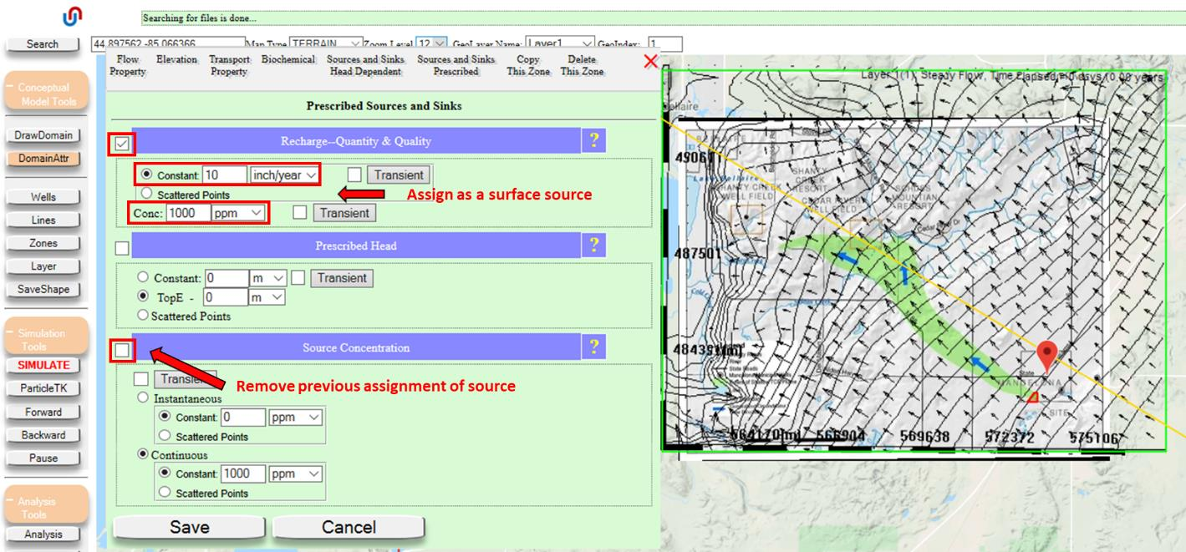Click the ParticleTK button
1186x552 pixels.
pyautogui.click(x=43, y=388)
